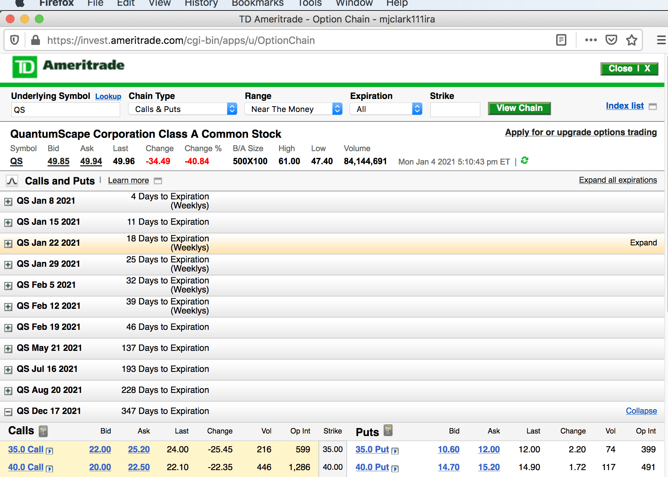Click the padlock site security icon
Viewport: 668px width, 477px height.
point(35,40)
